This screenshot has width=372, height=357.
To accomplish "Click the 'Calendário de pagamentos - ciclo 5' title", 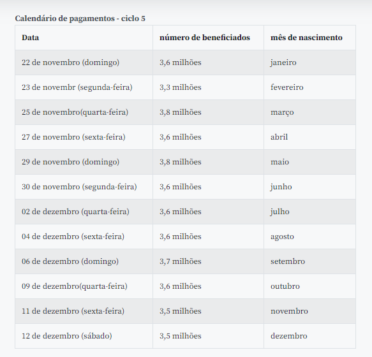I will pyautogui.click(x=80, y=18).
